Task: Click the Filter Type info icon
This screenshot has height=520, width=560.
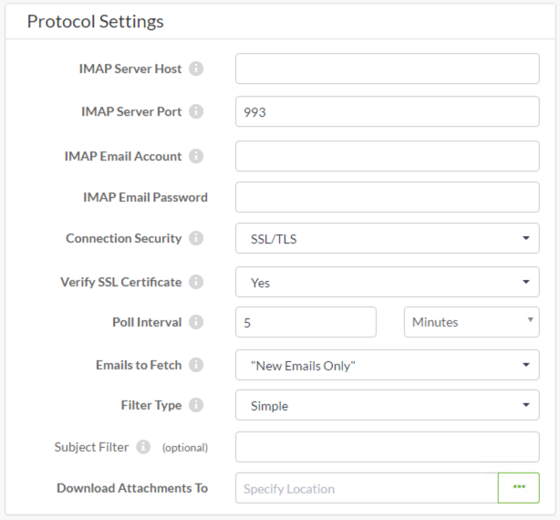Action: [x=196, y=405]
